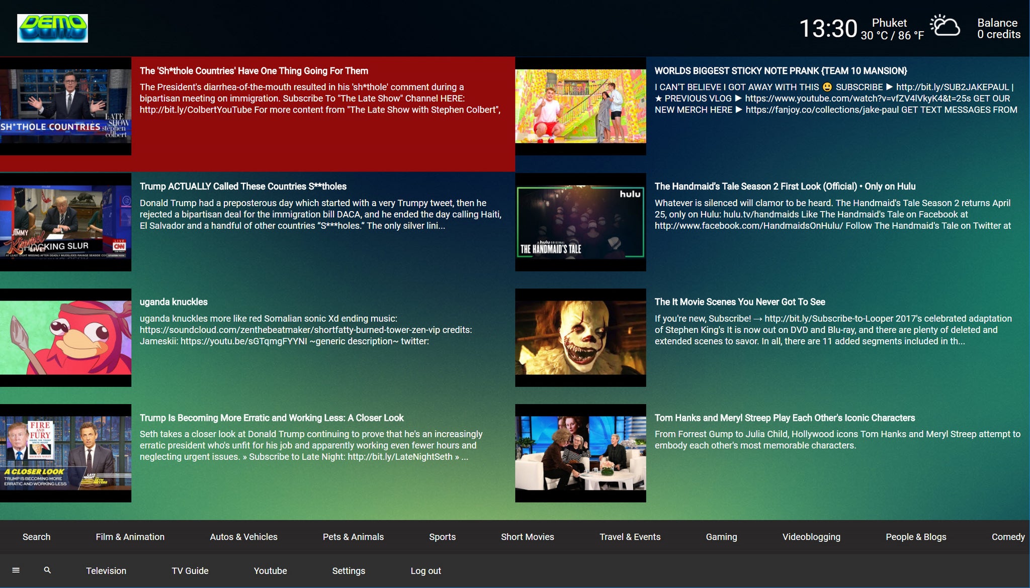Open the sticky note prank video title

[x=781, y=71]
